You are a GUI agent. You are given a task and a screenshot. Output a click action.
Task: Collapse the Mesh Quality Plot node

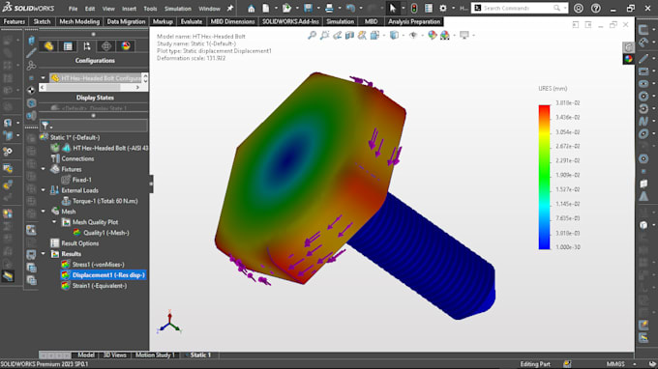(54, 222)
